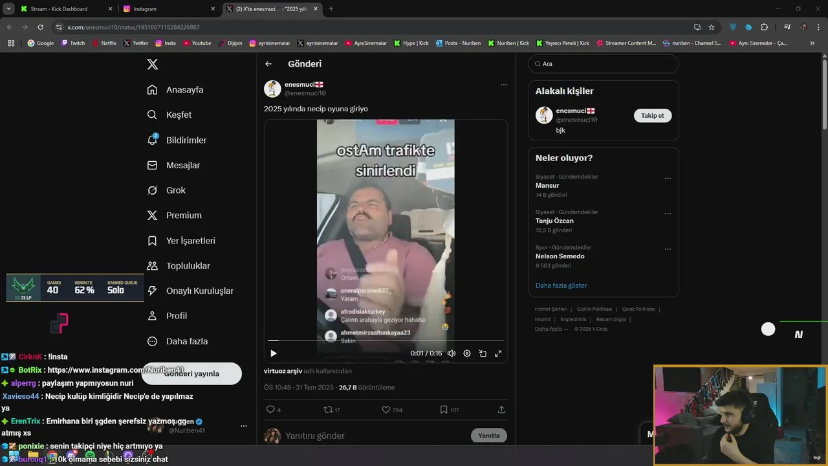
Task: Play the video
Action: 273,353
